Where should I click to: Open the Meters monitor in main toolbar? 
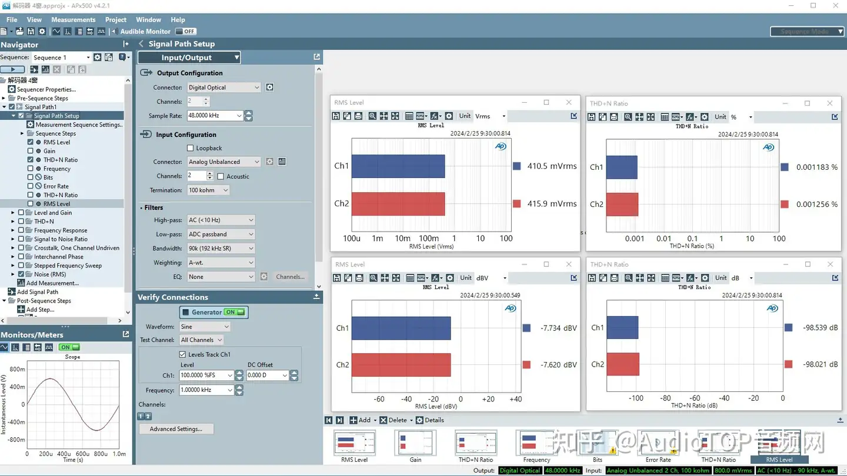coord(79,31)
